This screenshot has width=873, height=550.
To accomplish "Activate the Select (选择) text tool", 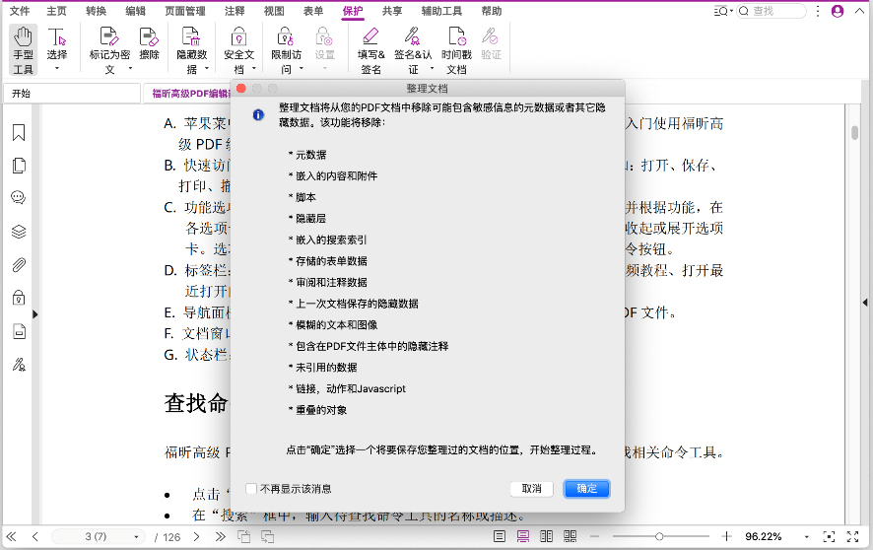I will pyautogui.click(x=57, y=44).
